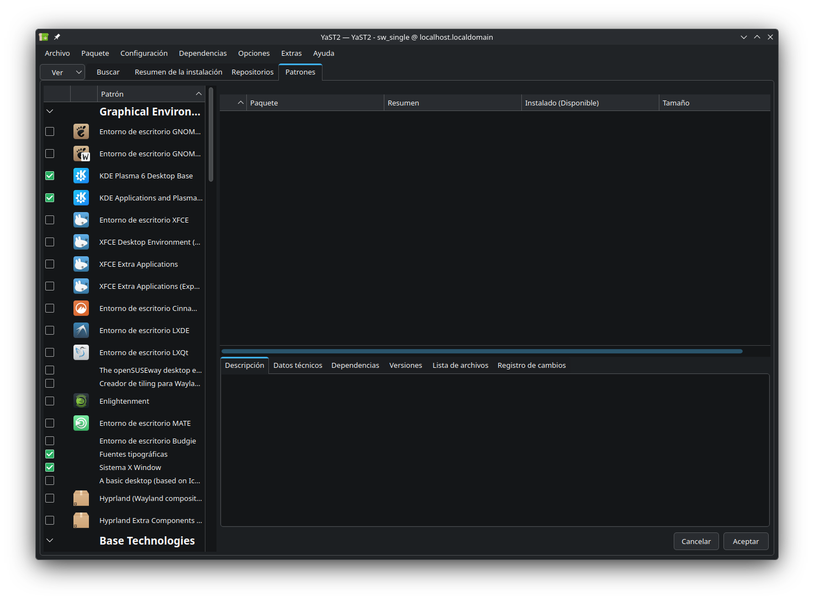Click the LXDE desktop pattern icon
The height and width of the screenshot is (602, 814).
(x=81, y=330)
